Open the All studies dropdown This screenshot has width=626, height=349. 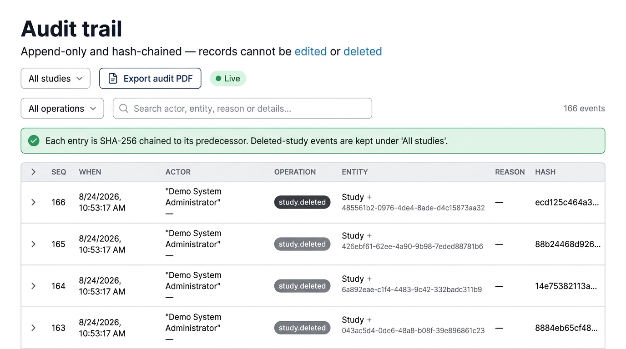(x=56, y=79)
